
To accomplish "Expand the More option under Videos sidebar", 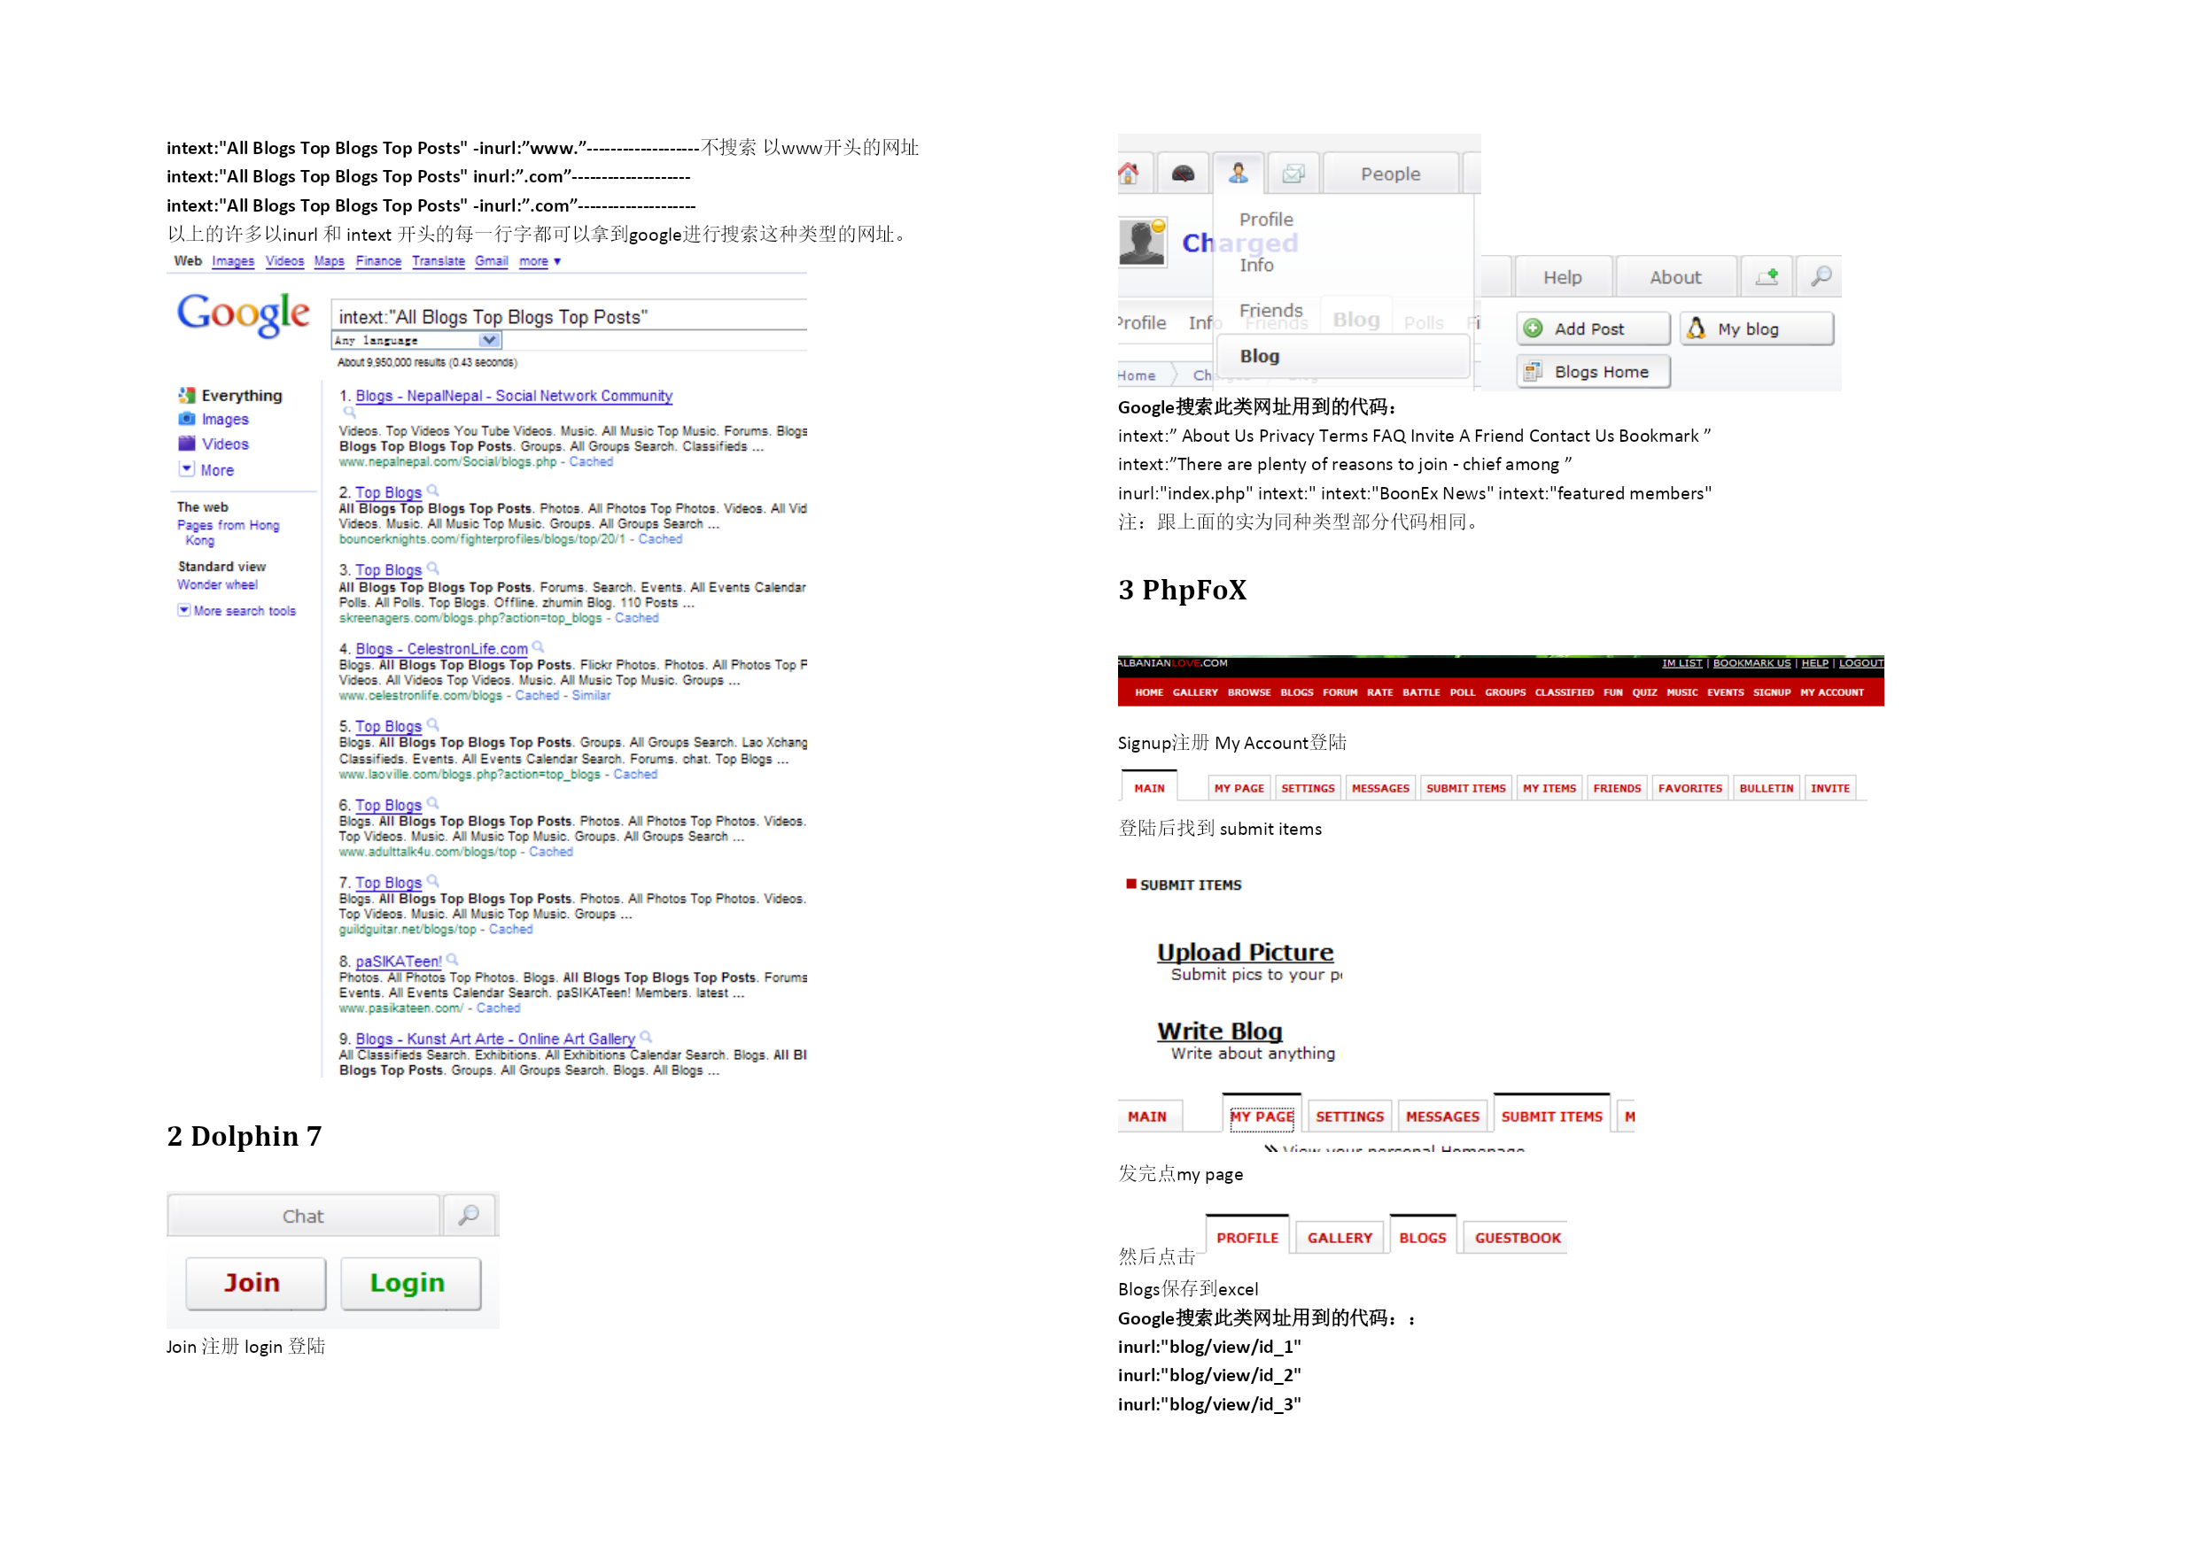I will [x=206, y=470].
